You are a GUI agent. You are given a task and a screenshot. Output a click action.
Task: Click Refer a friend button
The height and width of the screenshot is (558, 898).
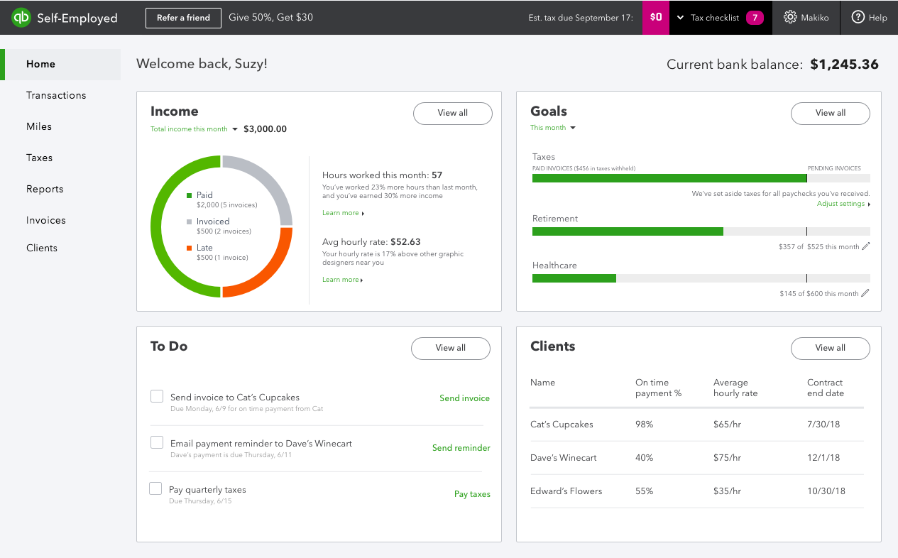(183, 18)
